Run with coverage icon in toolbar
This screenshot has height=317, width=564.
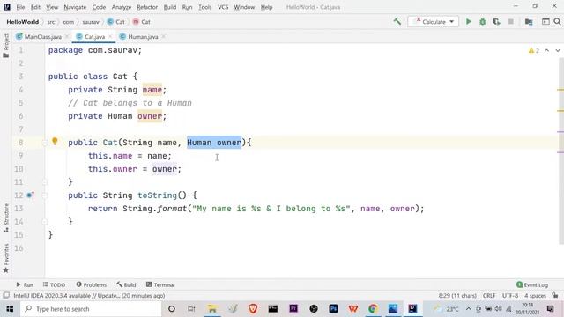[496, 21]
